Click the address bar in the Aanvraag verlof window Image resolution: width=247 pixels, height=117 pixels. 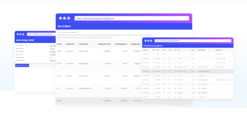[x=41, y=34]
